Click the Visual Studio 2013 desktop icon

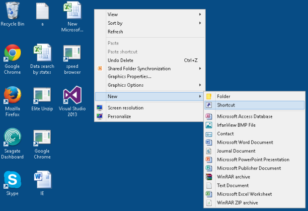[72, 95]
